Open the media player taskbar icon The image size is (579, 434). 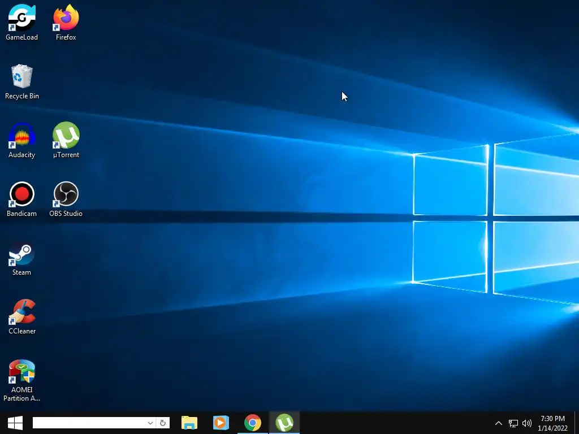tap(221, 423)
